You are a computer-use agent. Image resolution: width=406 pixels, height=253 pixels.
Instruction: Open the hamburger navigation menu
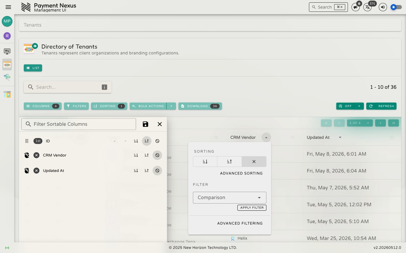8,7
